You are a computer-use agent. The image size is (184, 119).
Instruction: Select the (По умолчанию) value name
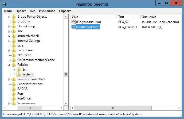(88, 22)
